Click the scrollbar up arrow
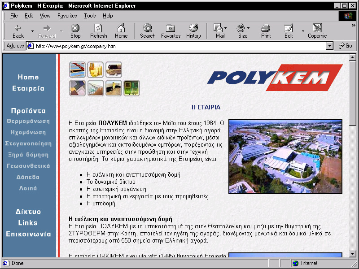This screenshot has width=359, height=269. click(353, 57)
